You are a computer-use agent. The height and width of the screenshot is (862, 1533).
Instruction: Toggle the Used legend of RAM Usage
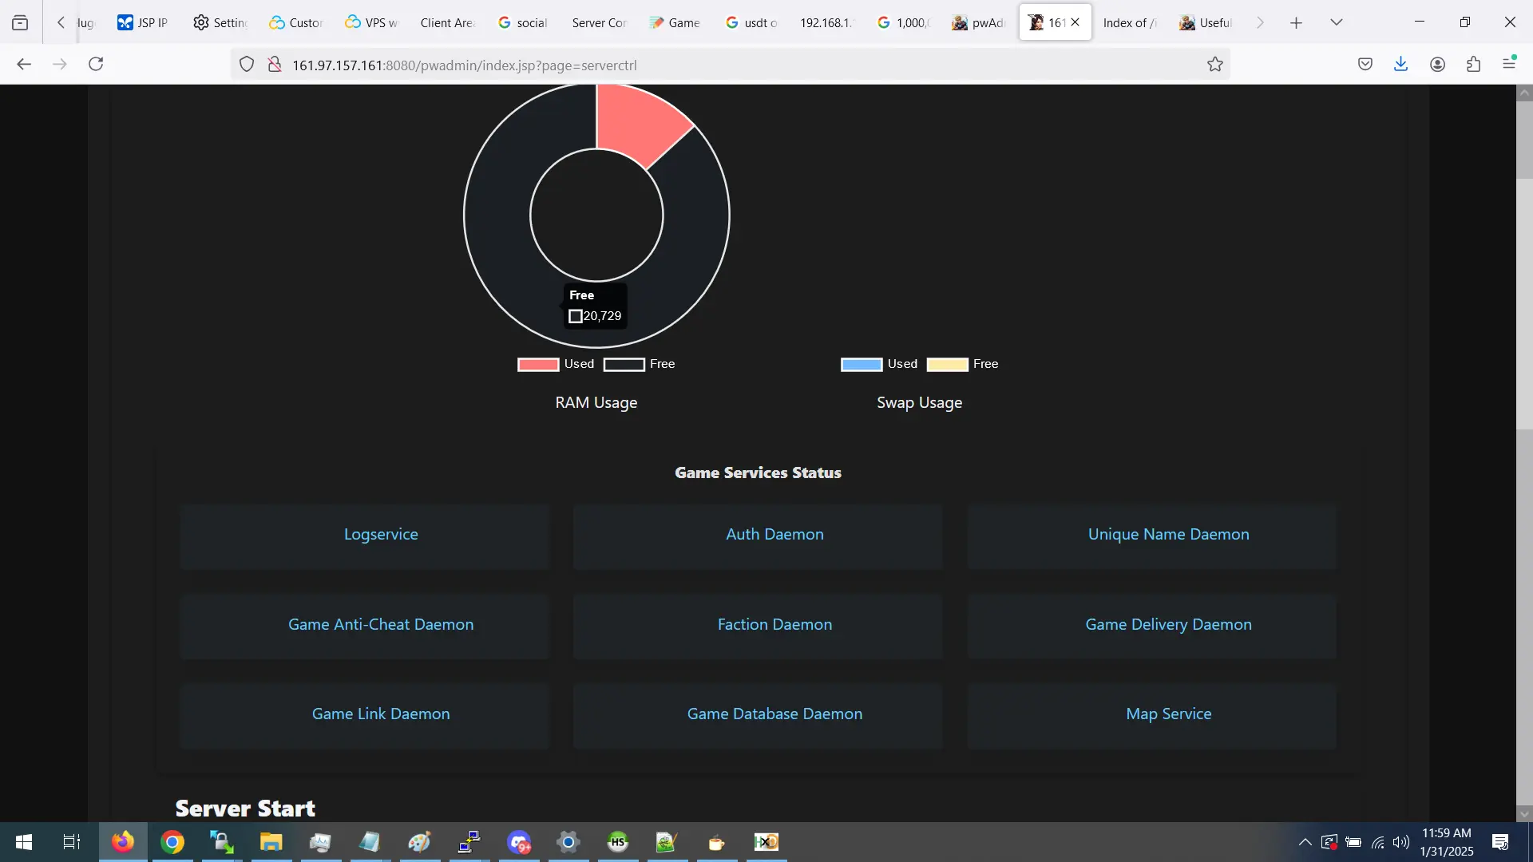[x=556, y=364]
